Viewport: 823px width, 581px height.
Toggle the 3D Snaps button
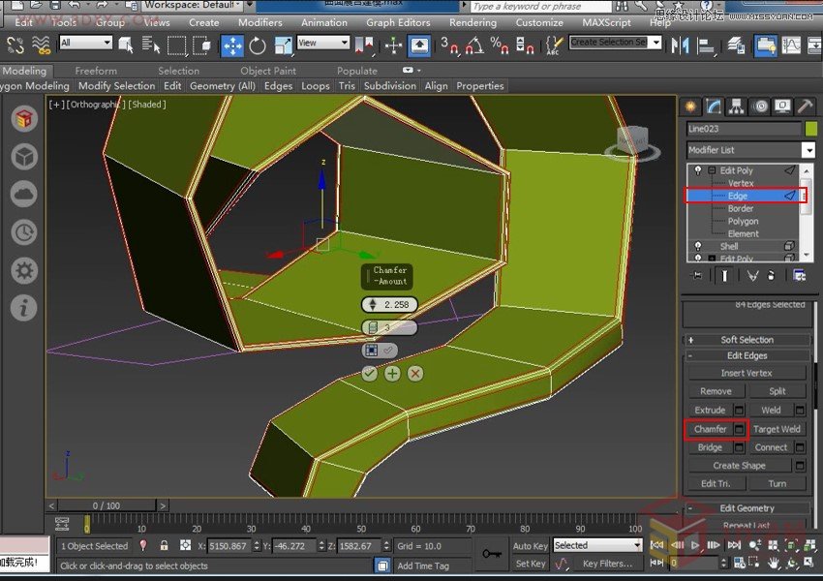coord(448,46)
